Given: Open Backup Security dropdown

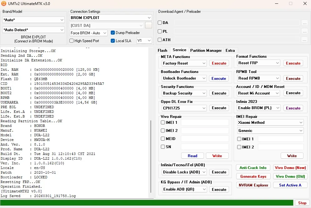Looking at the screenshot, I should 184,93.
